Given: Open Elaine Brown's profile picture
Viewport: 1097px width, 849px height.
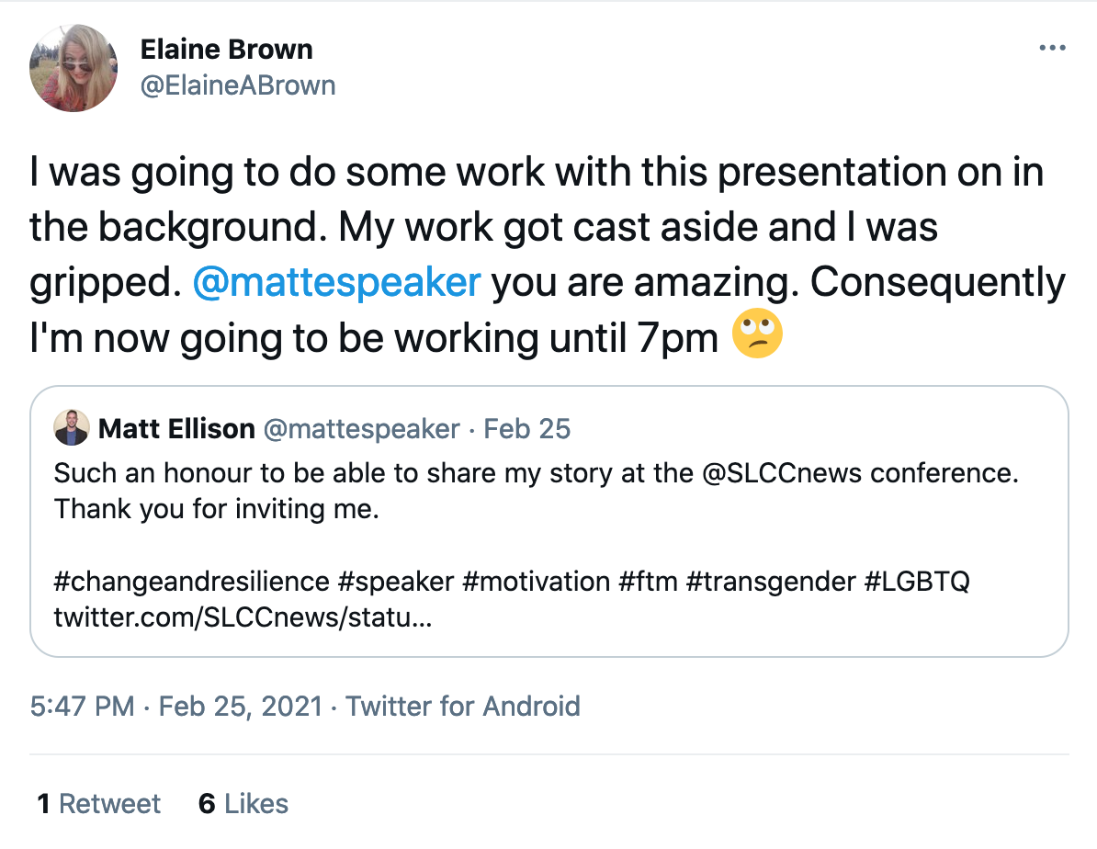Looking at the screenshot, I should [74, 68].
